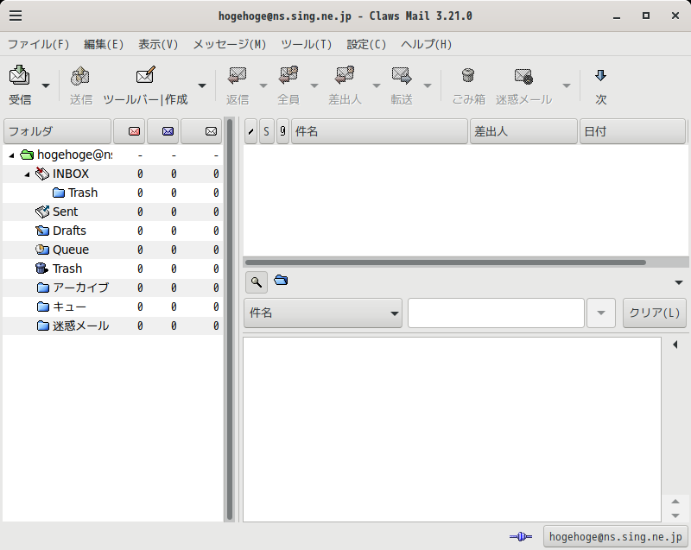
Task: Click the mark (checkmark) column header in message list
Action: (x=250, y=131)
